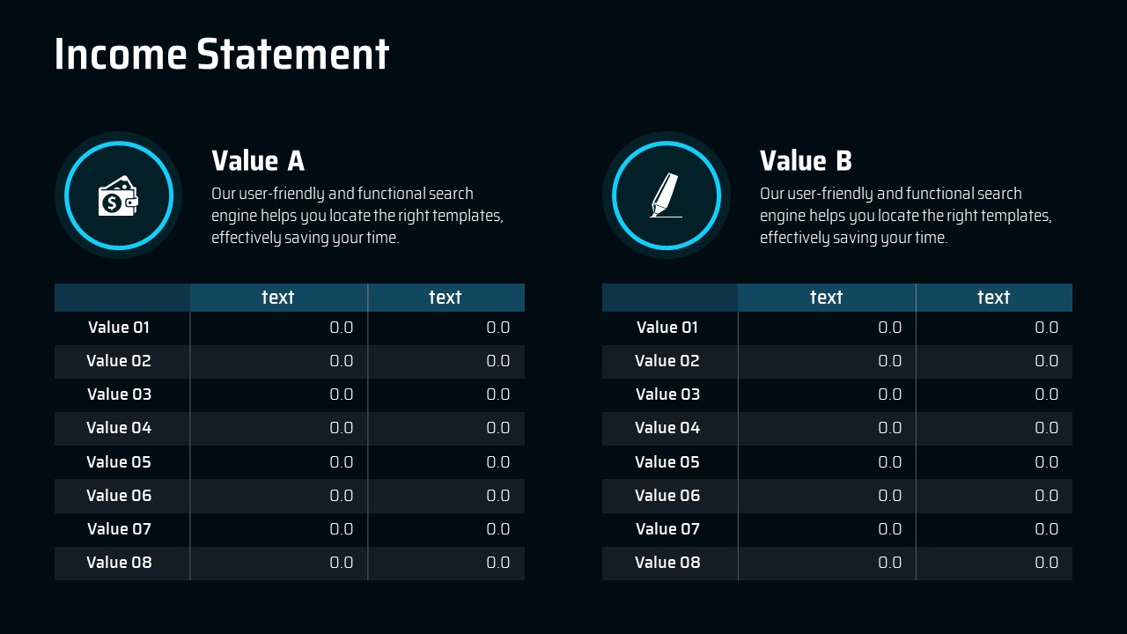The image size is (1127, 634).
Task: Click second 'text' header in left table
Action: [x=446, y=298]
